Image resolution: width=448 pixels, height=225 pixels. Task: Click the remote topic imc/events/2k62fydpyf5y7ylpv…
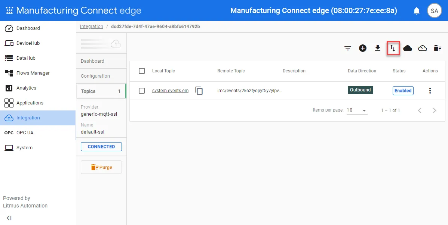click(x=250, y=91)
